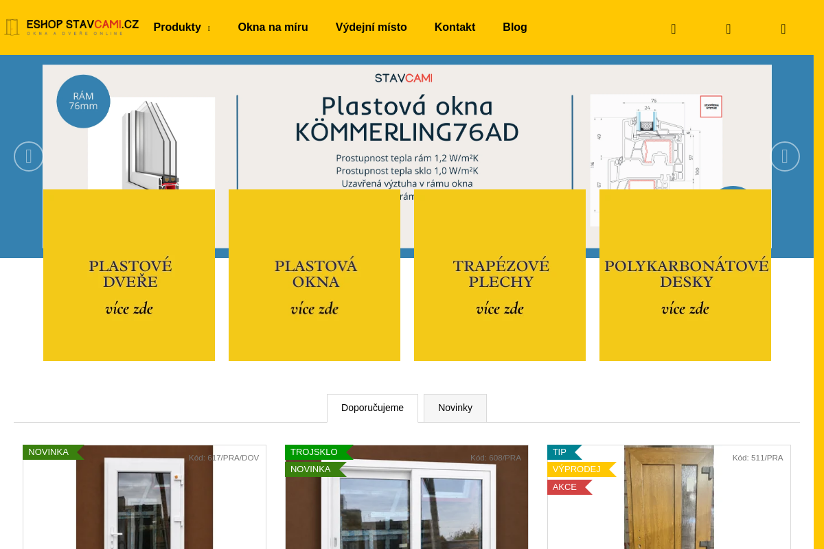
Task: Click the RÁM 76mm circle badge
Action: (x=83, y=102)
